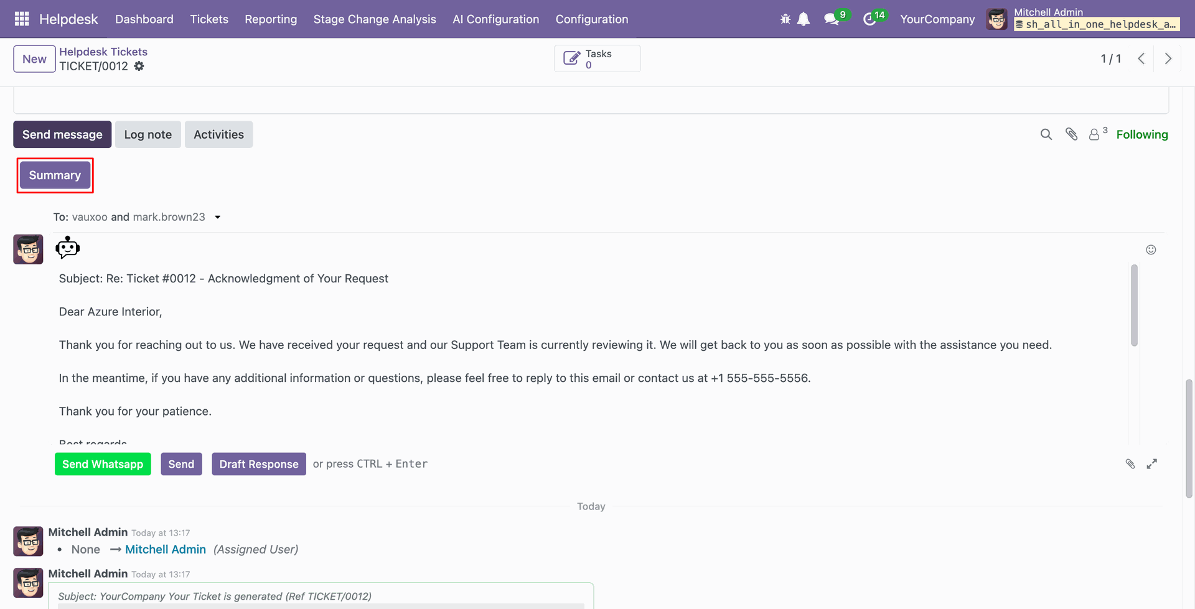Viewport: 1195px width, 609px height.
Task: Click Send Whatsapp button
Action: click(x=103, y=464)
